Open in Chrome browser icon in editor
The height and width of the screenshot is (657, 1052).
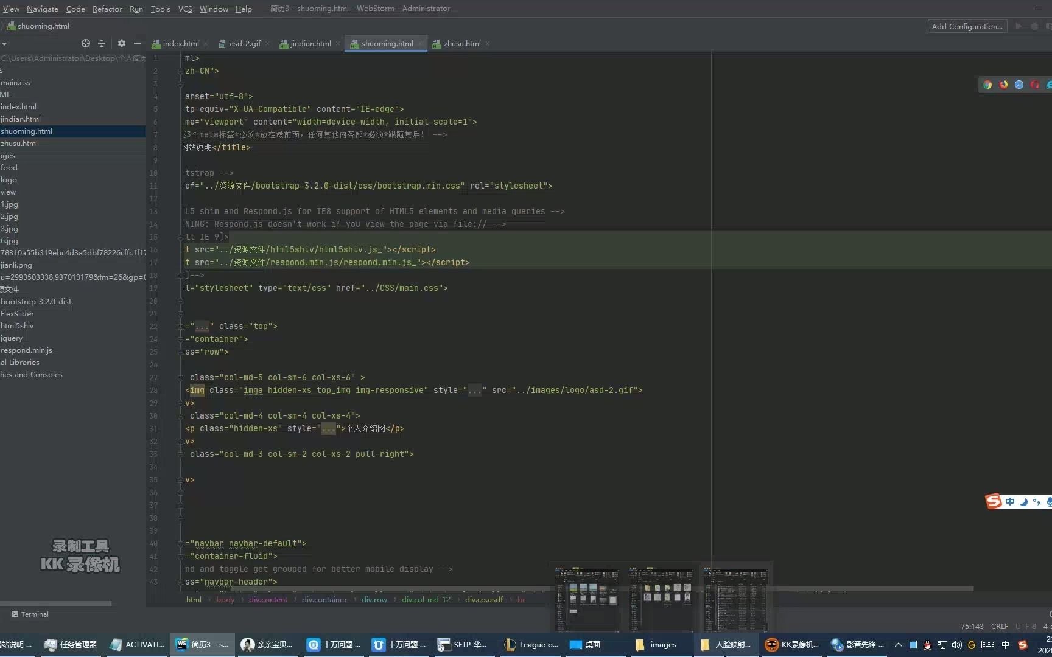pyautogui.click(x=987, y=85)
